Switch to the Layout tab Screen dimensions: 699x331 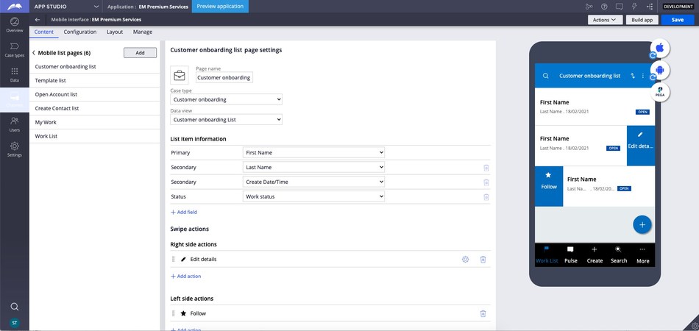point(115,32)
